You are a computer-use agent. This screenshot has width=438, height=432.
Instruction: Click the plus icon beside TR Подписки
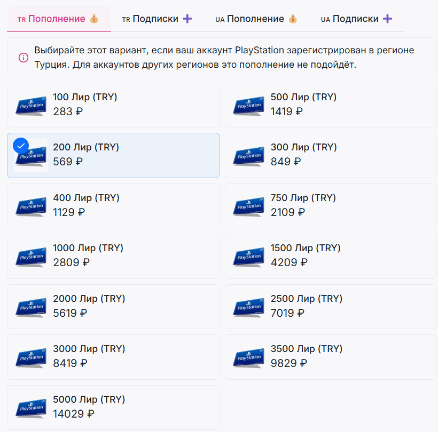(187, 19)
